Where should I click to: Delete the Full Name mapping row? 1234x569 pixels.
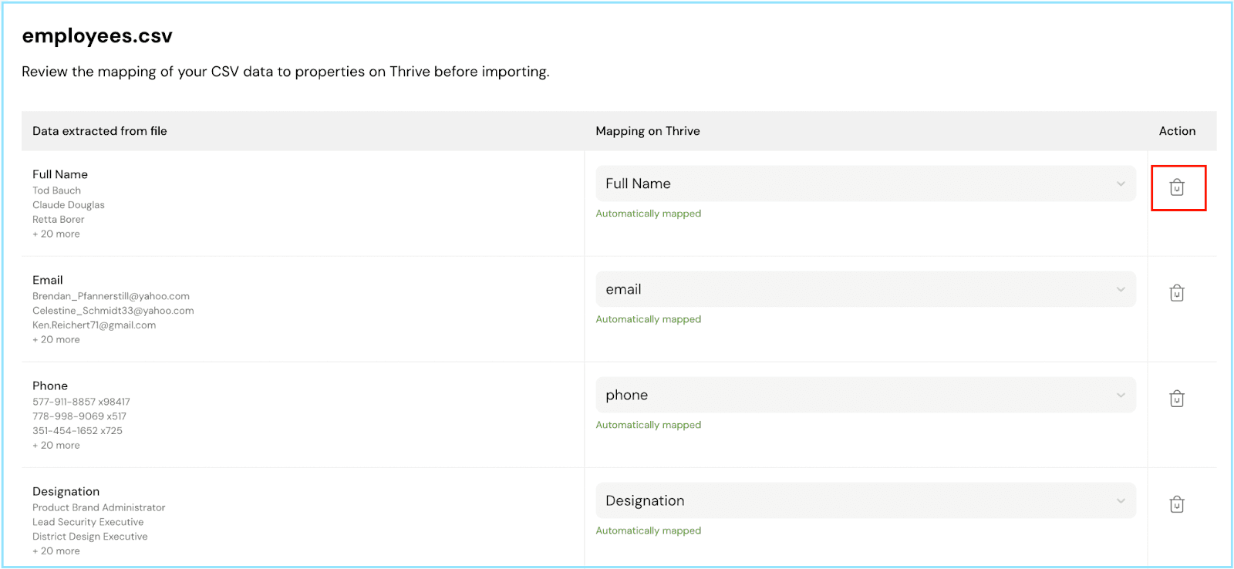1177,187
